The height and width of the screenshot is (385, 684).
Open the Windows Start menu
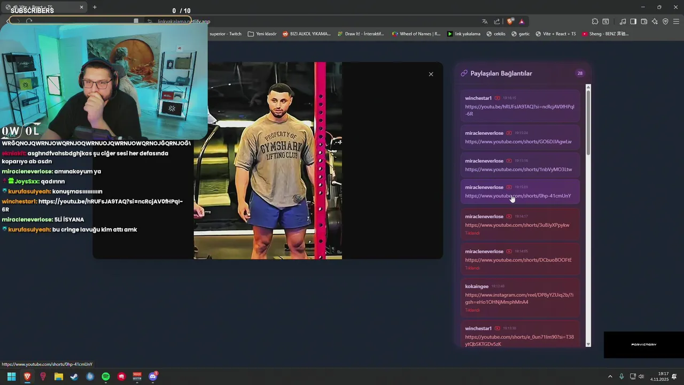(x=11, y=376)
